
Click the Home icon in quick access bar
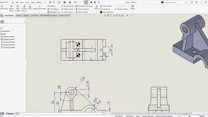point(50,2)
